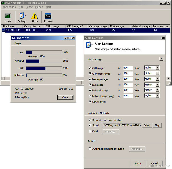Enable the Email notification checkbox

[90, 131]
